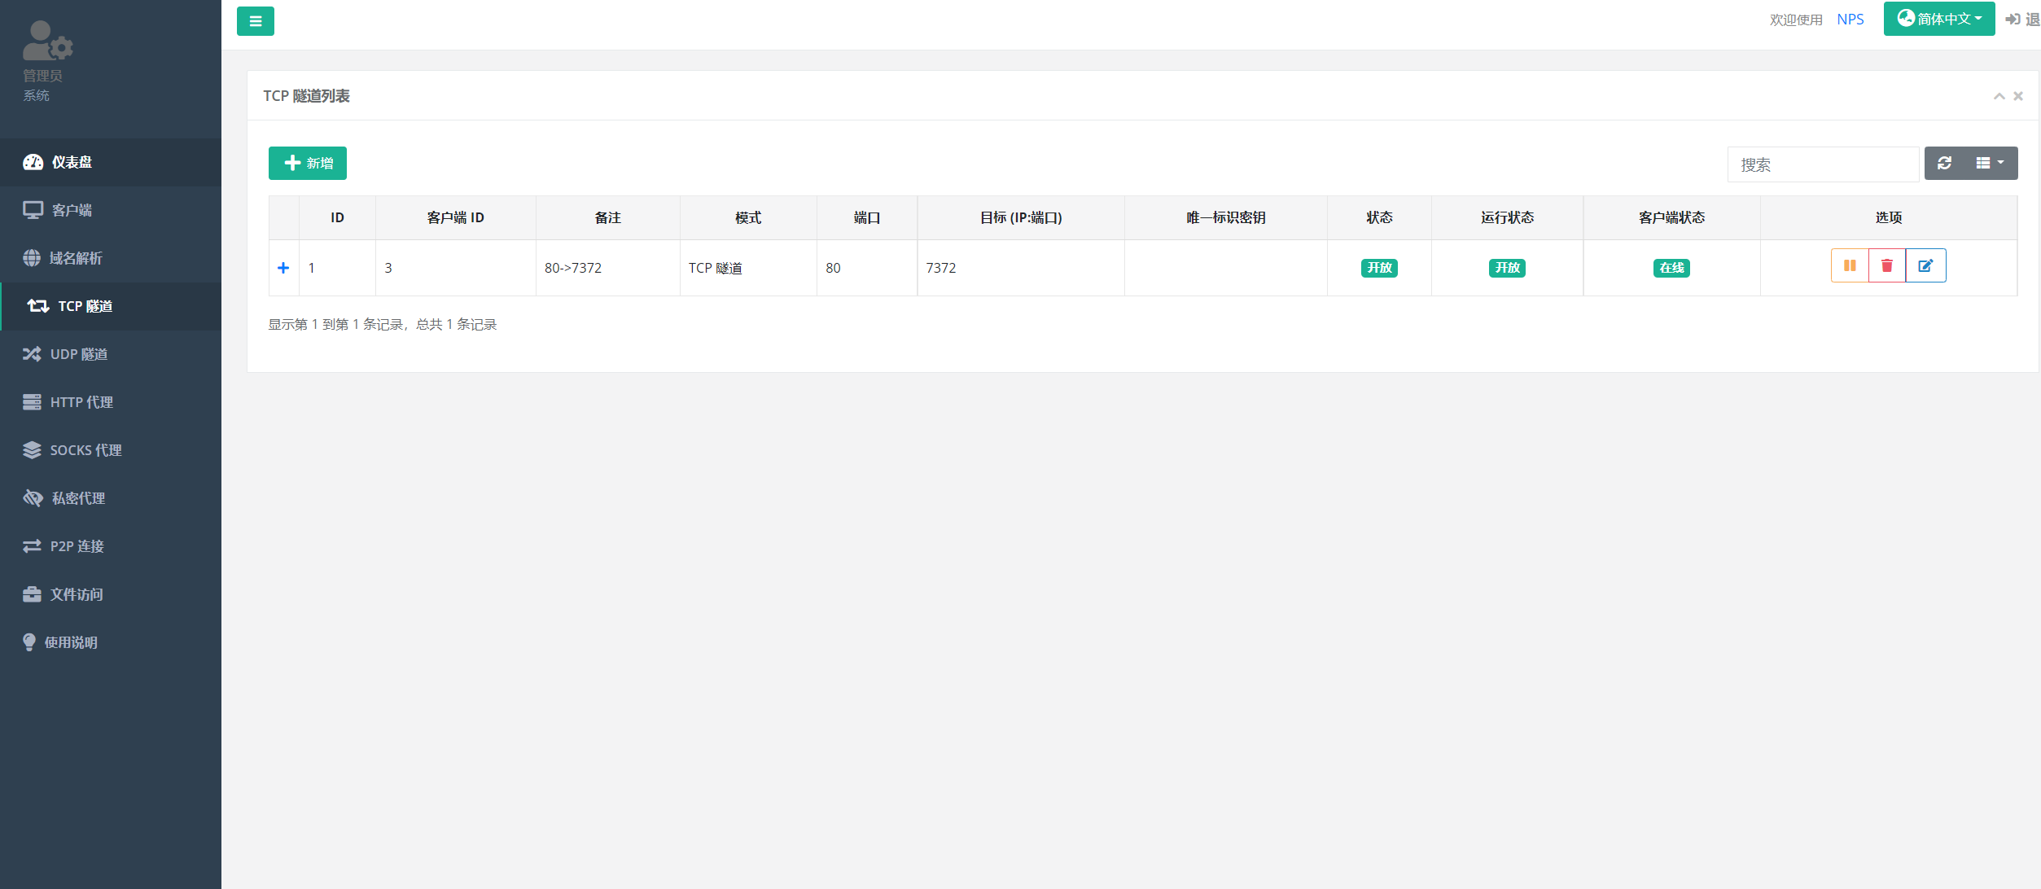Viewport: 2041px width, 889px height.
Task: Expand row 1 details plus icon
Action: point(283,268)
